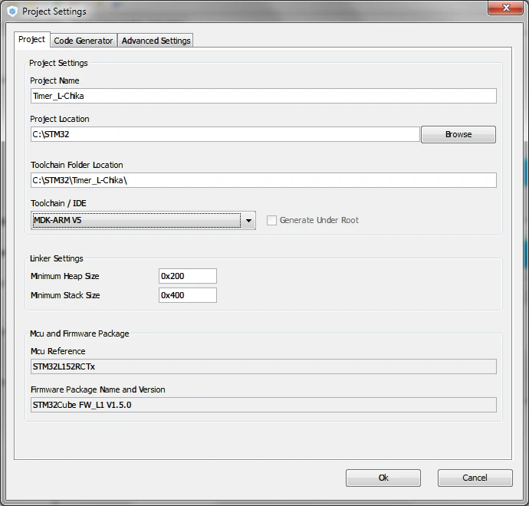Edit the Project Name field
The width and height of the screenshot is (529, 506).
(264, 96)
